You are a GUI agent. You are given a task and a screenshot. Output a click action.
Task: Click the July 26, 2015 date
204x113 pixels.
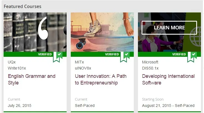19,106
